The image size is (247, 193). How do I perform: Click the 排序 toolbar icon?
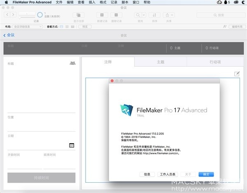pyautogui.click(x=154, y=15)
